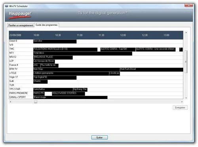The image size is (198, 147).
Task: Click the WinTV Scheduler title bar icon
Action: 7,6
